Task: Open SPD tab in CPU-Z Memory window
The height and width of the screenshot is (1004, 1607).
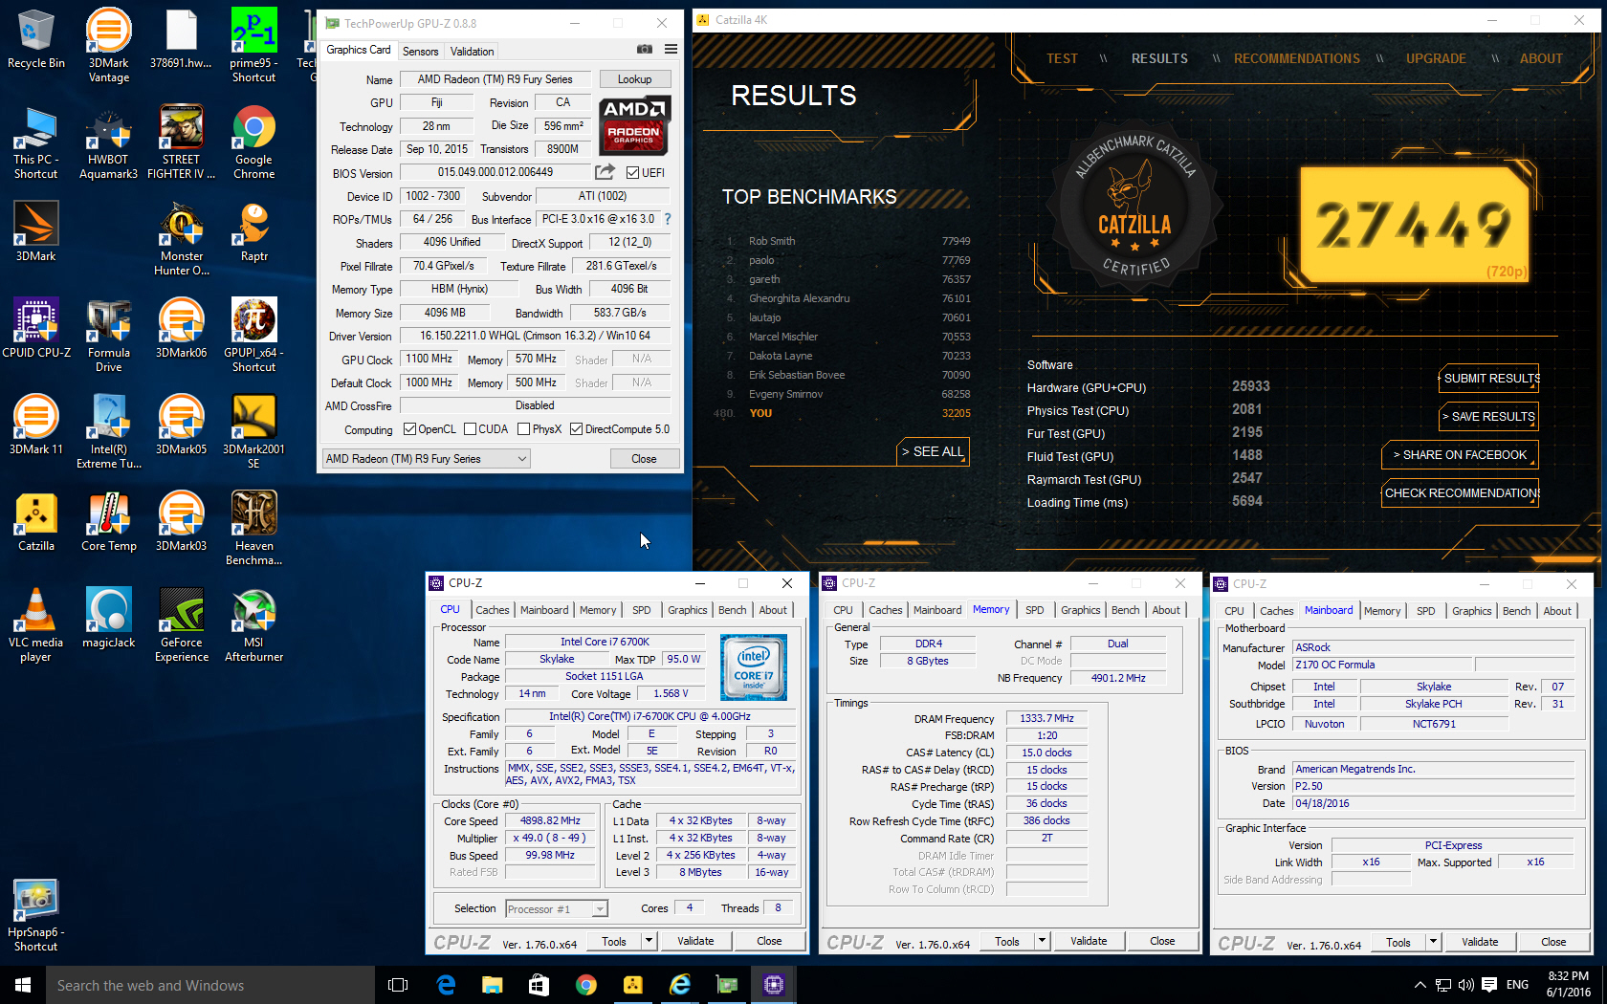Action: tap(1035, 610)
